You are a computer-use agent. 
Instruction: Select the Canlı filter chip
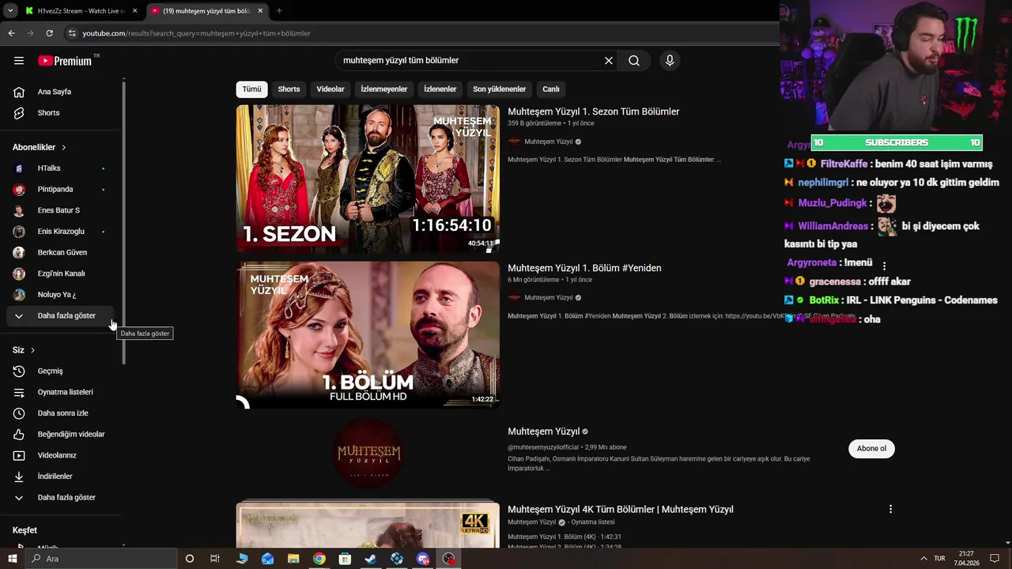tap(551, 89)
